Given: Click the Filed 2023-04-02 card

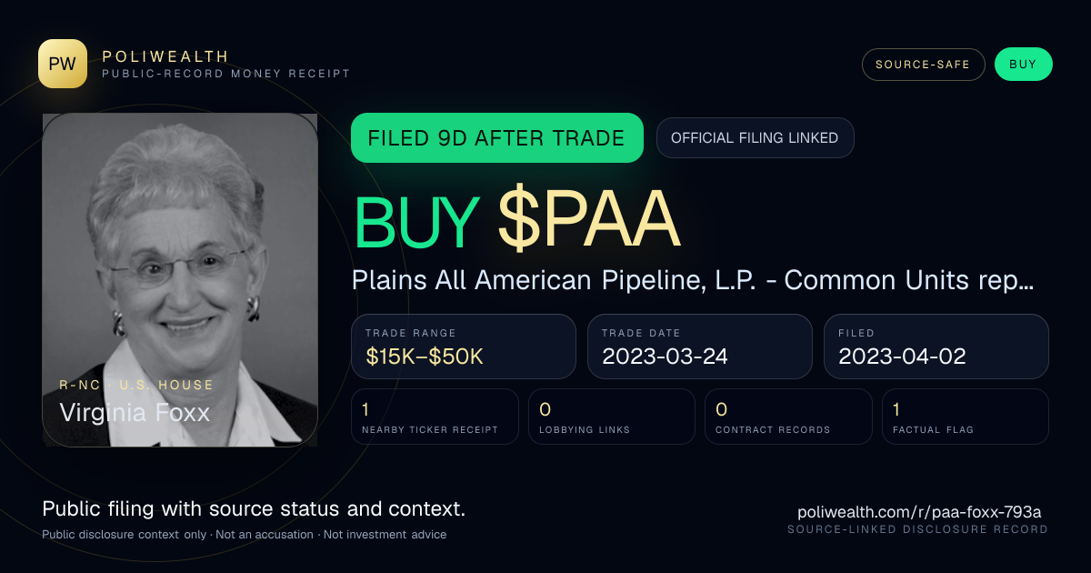Looking at the screenshot, I should pyautogui.click(x=936, y=347).
